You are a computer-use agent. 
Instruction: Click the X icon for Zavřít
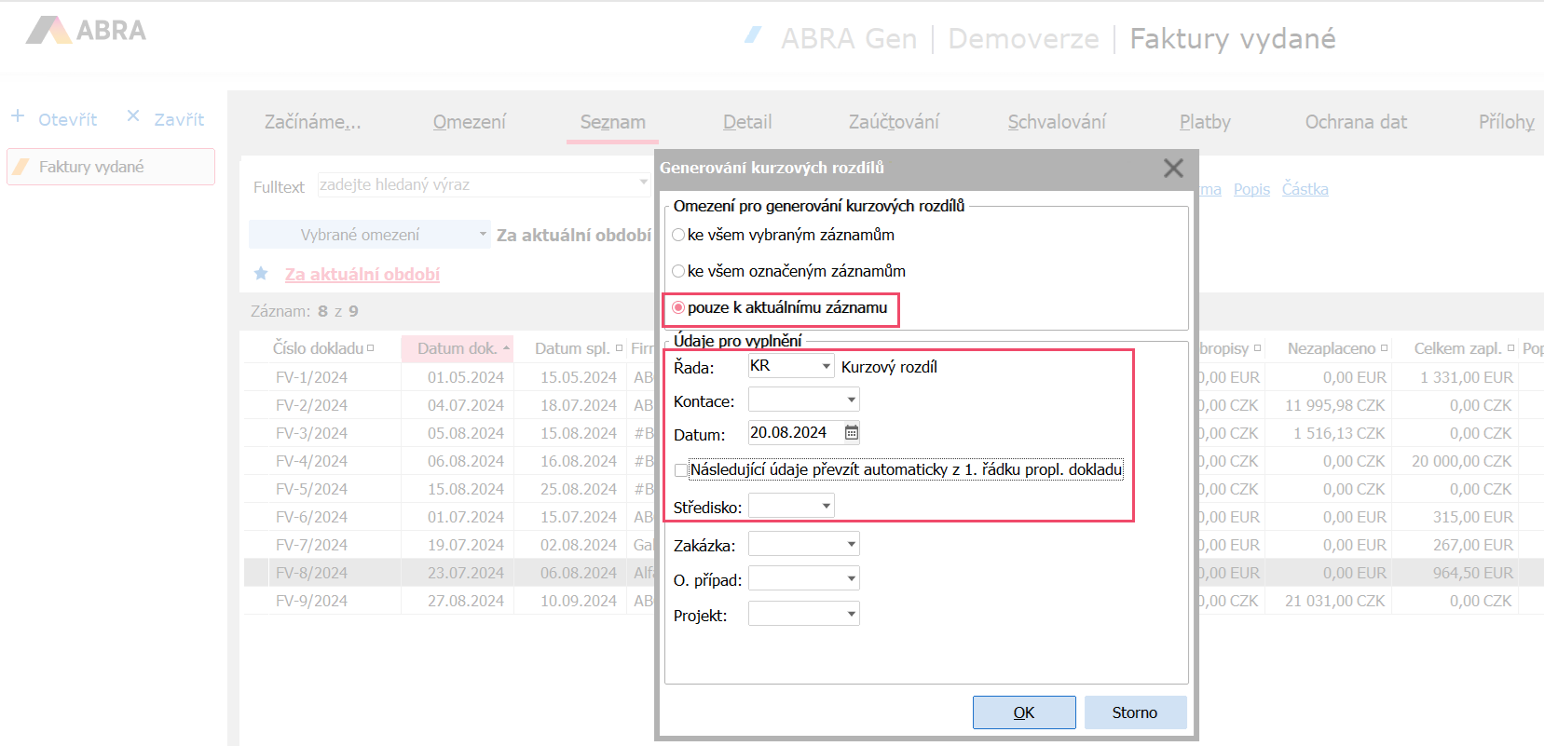133,116
